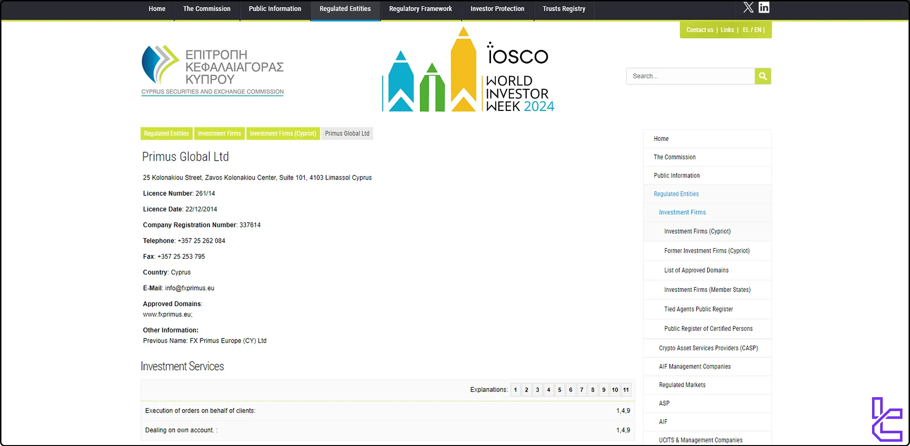Click the Fax +357 25 253 795 line
This screenshot has width=910, height=446.
174,256
